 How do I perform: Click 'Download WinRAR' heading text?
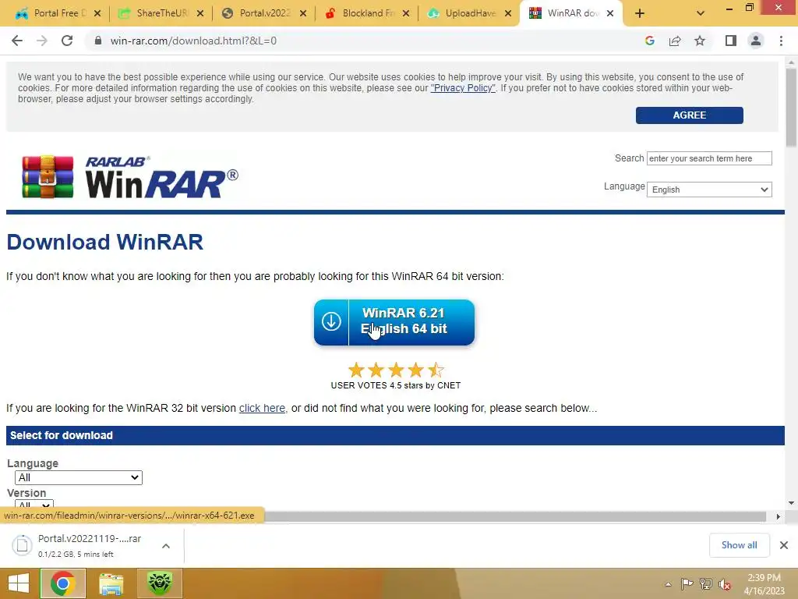105,242
